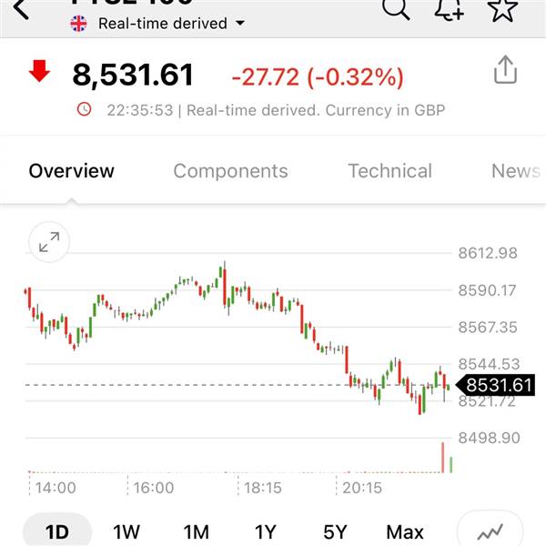Tap the UK flag icon
This screenshot has width=546, height=546.
pyautogui.click(x=78, y=24)
